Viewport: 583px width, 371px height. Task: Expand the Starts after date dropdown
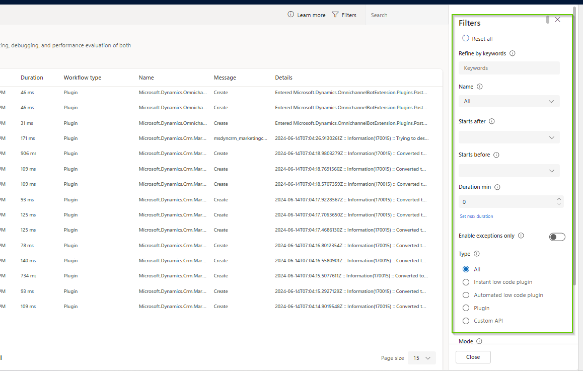coord(508,137)
